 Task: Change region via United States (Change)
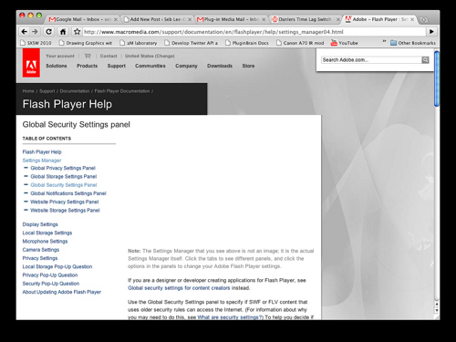(150, 56)
